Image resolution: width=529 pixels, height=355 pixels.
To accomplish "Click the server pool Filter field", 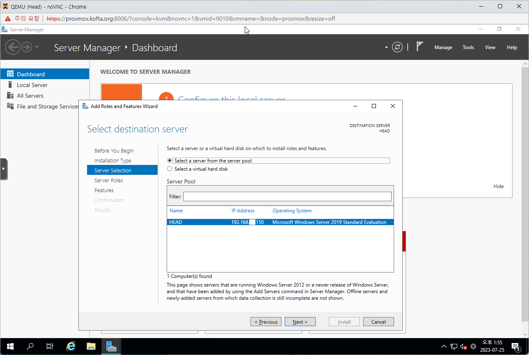I will 287,197.
